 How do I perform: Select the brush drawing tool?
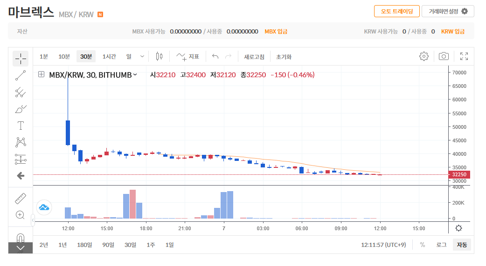[21, 109]
